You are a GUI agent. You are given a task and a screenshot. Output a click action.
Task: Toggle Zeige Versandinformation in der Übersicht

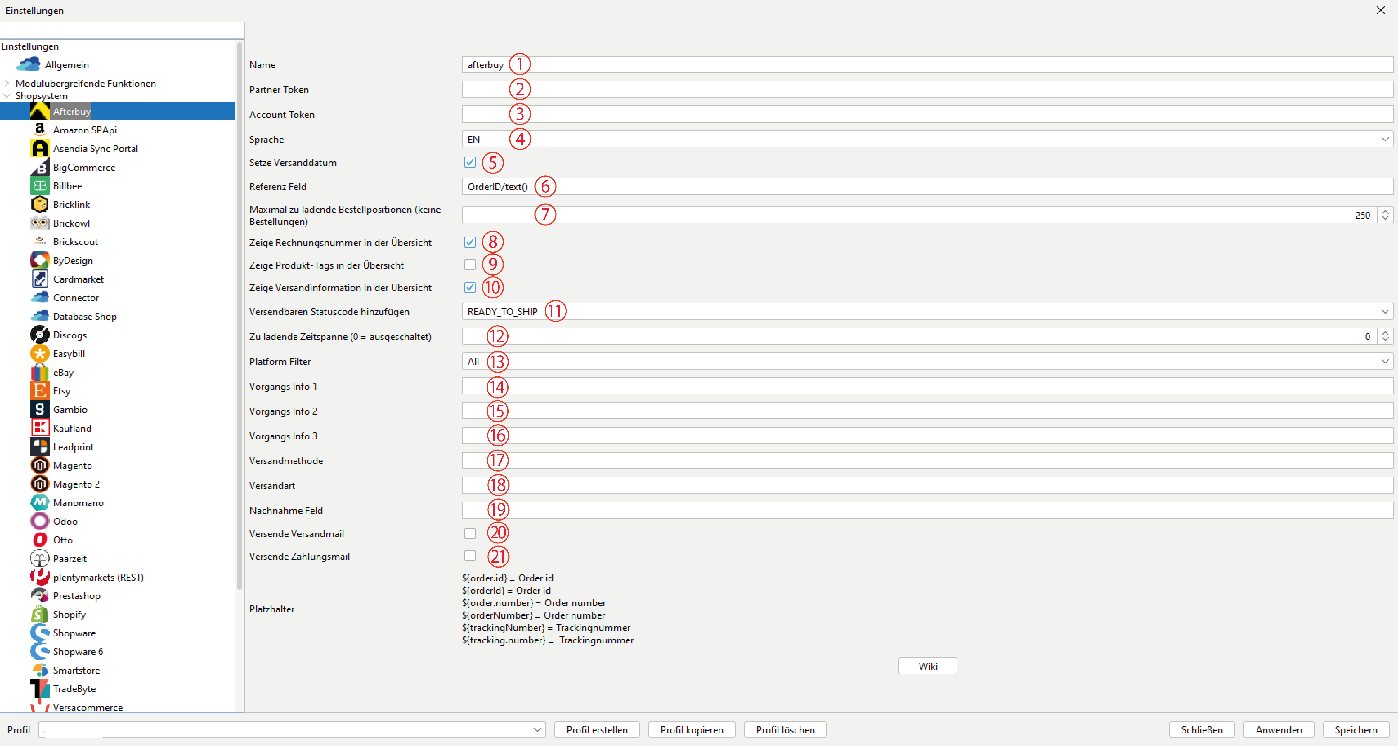point(470,287)
